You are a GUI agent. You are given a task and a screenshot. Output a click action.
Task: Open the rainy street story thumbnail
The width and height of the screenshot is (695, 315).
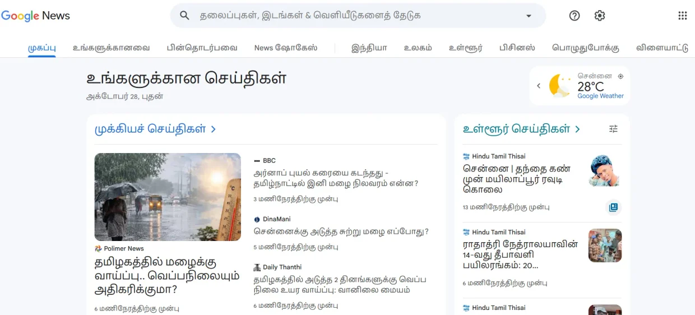[168, 197]
